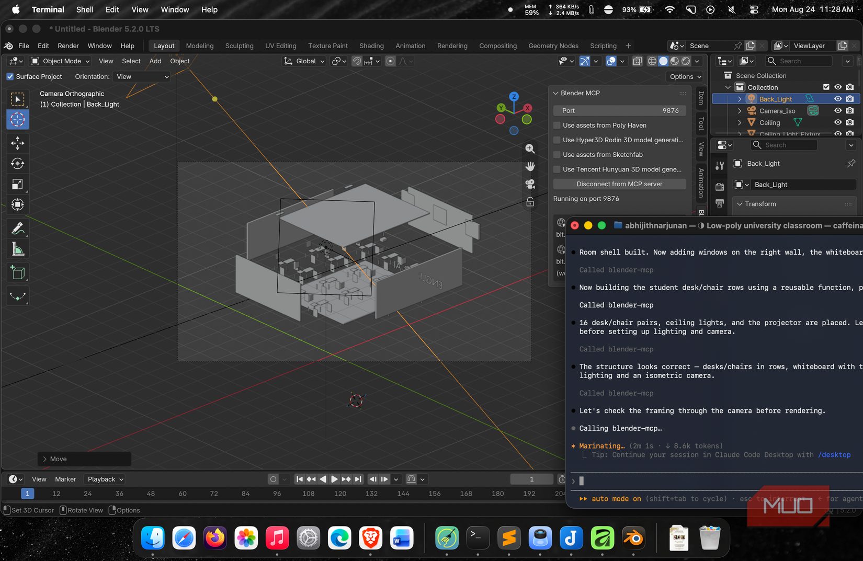Open Add menu in viewport header
The height and width of the screenshot is (561, 863).
(x=155, y=61)
